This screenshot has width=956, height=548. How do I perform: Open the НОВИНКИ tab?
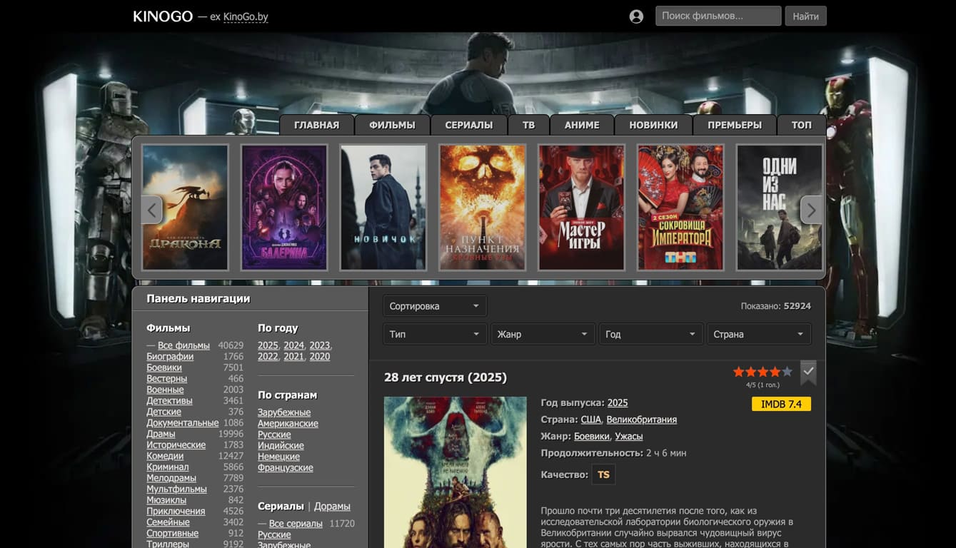coord(653,125)
